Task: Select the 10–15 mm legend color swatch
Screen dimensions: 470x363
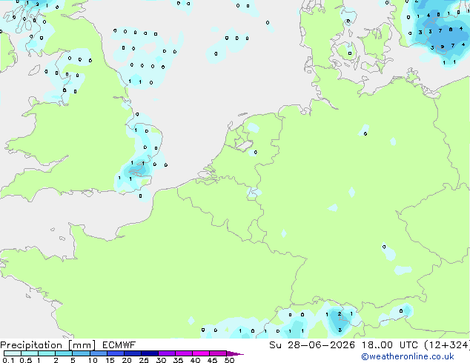Action: point(98,353)
